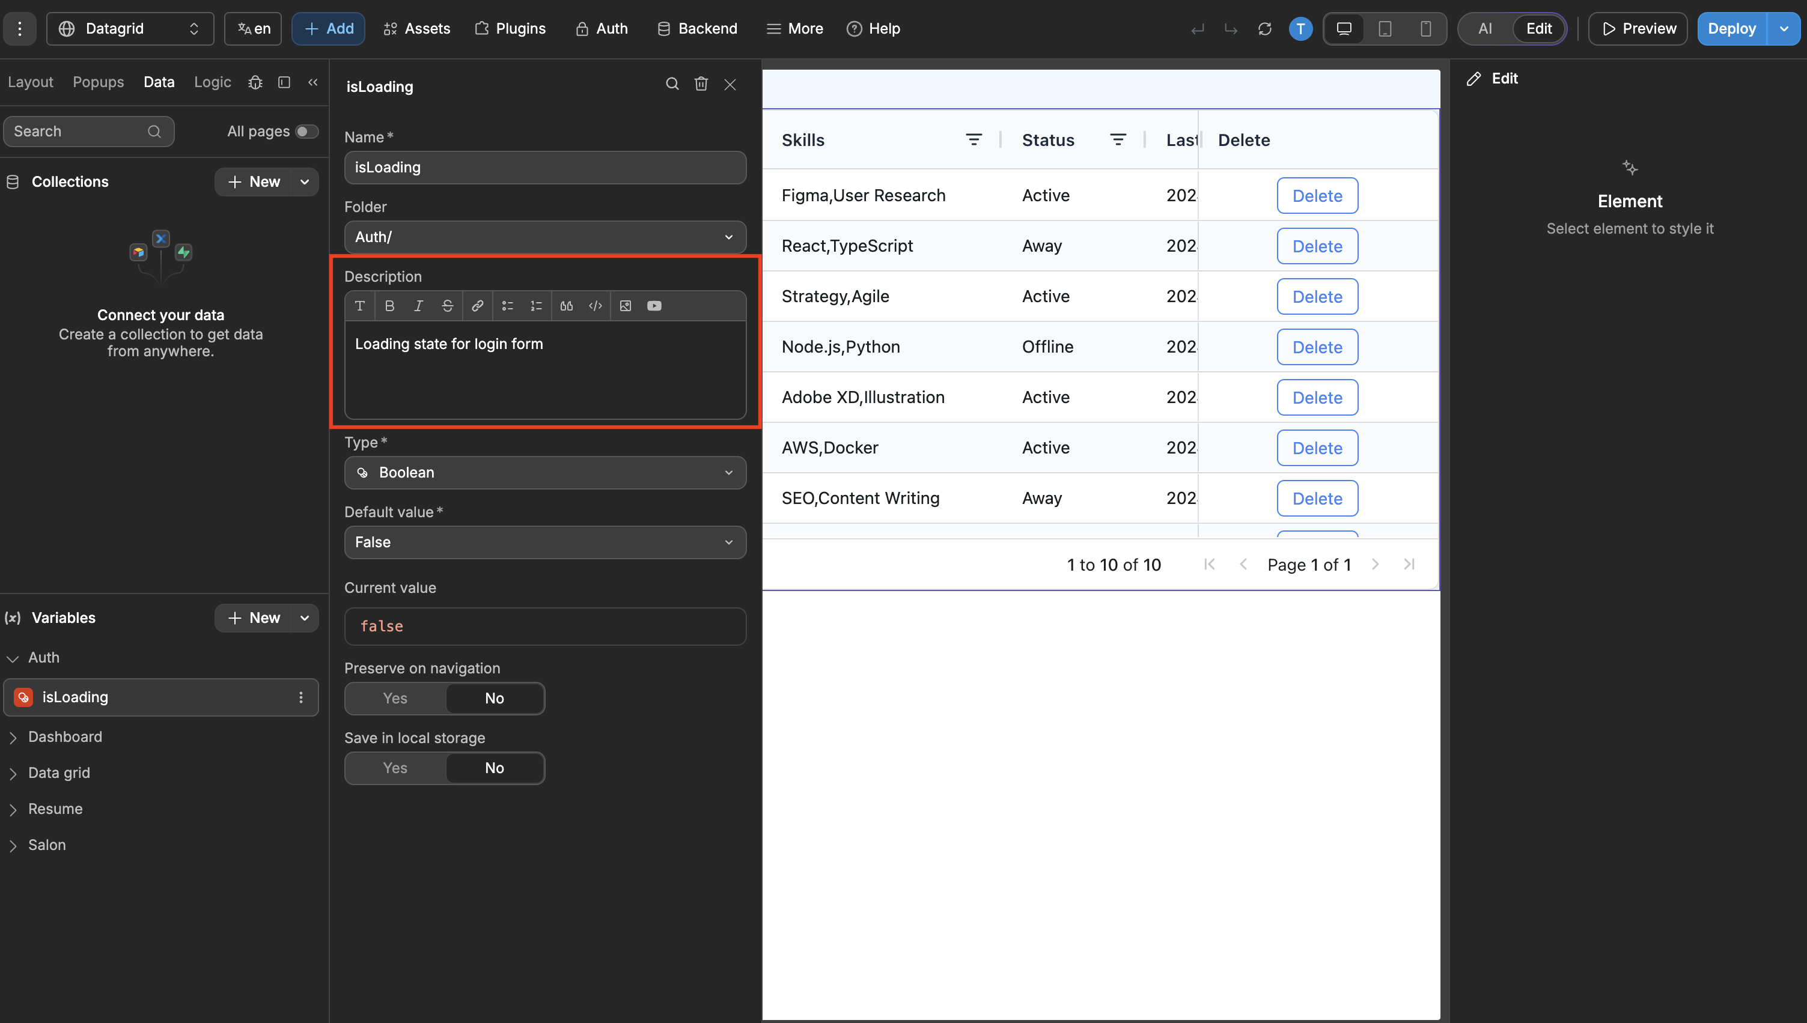Set Save in local storage to Yes
This screenshot has width=1807, height=1023.
[x=395, y=767]
